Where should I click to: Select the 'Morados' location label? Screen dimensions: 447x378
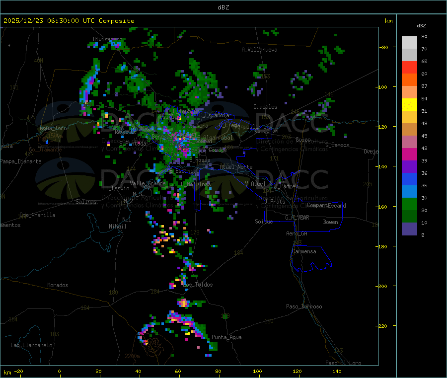[58, 285]
